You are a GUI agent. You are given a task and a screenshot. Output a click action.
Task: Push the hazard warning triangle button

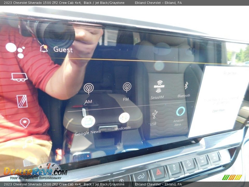[x=159, y=172]
